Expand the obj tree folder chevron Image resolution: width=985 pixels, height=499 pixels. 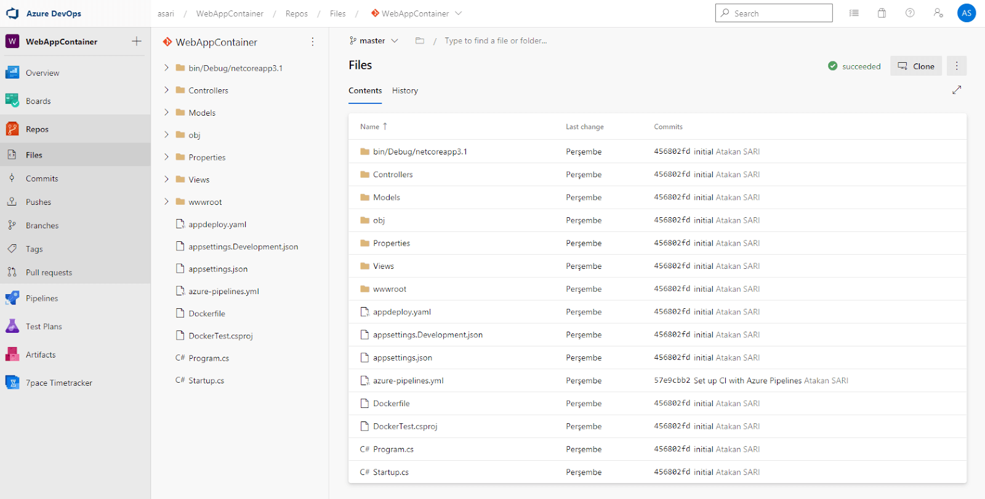[166, 134]
